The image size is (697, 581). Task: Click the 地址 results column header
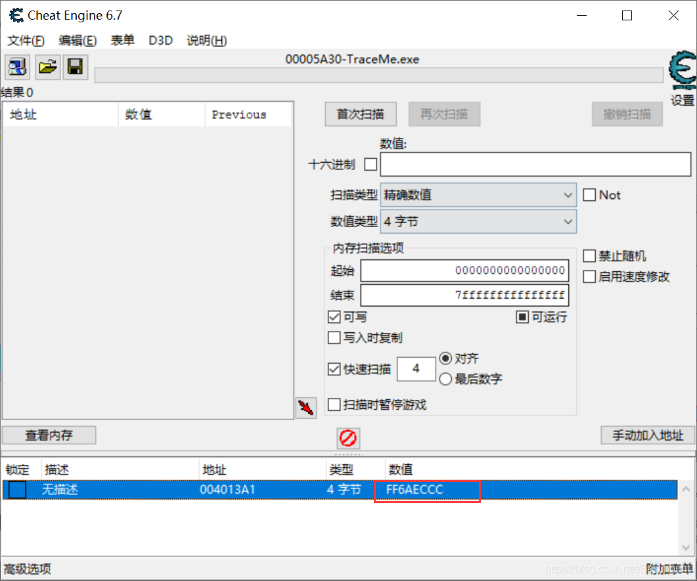point(60,115)
